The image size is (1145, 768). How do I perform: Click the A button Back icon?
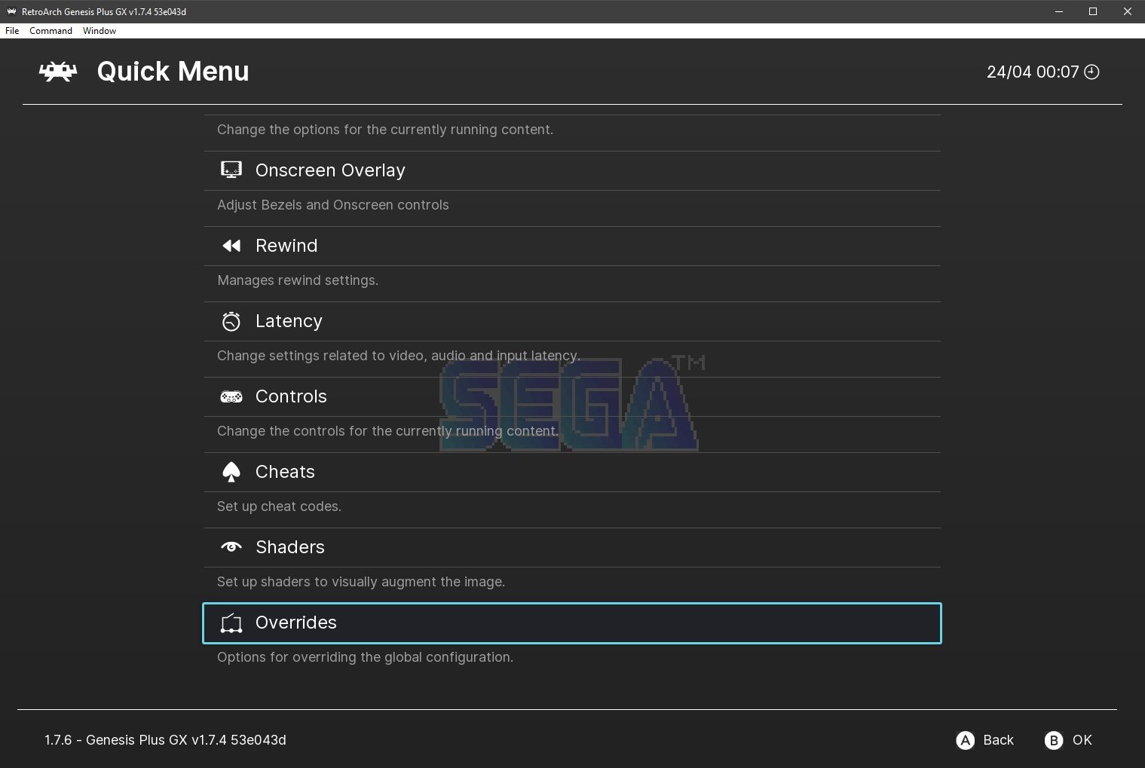click(x=965, y=740)
